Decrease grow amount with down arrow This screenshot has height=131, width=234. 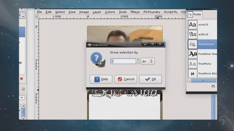138,63
